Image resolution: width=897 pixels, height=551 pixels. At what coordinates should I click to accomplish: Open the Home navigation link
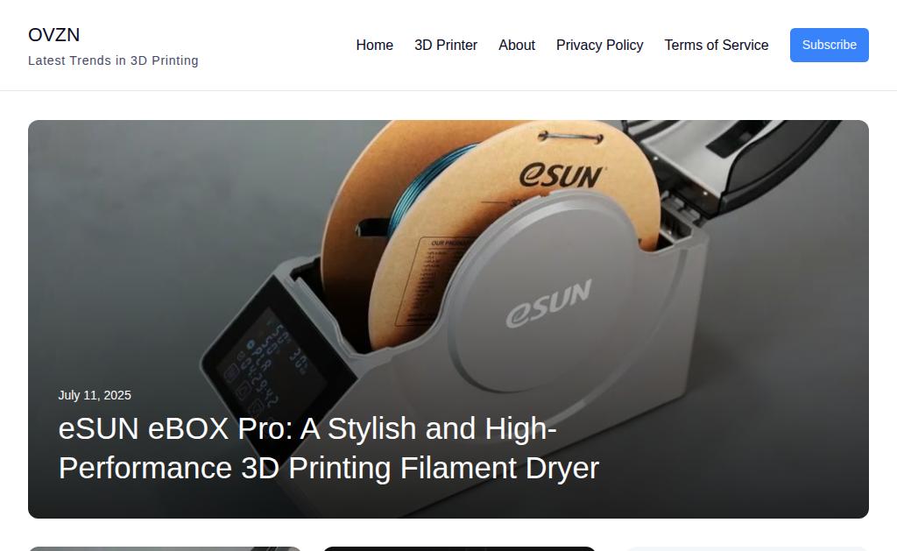pyautogui.click(x=374, y=46)
